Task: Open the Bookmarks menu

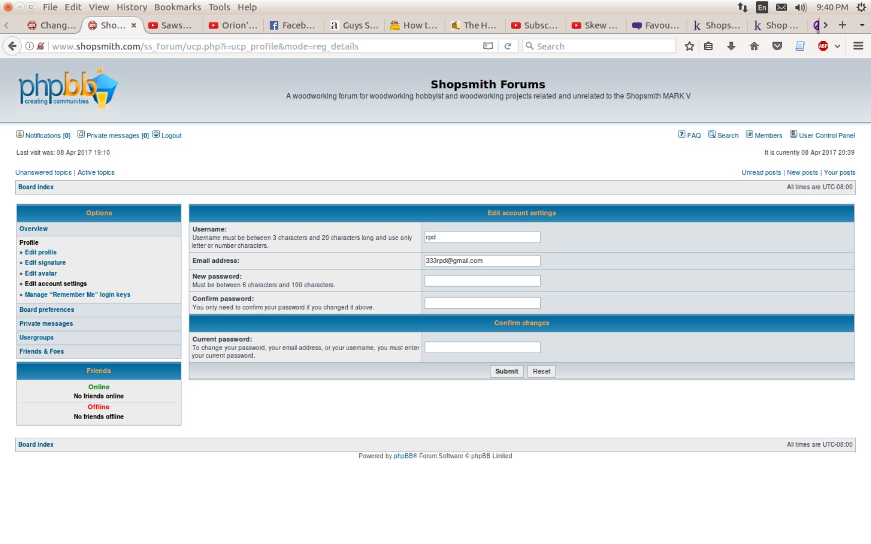Action: coord(177,7)
